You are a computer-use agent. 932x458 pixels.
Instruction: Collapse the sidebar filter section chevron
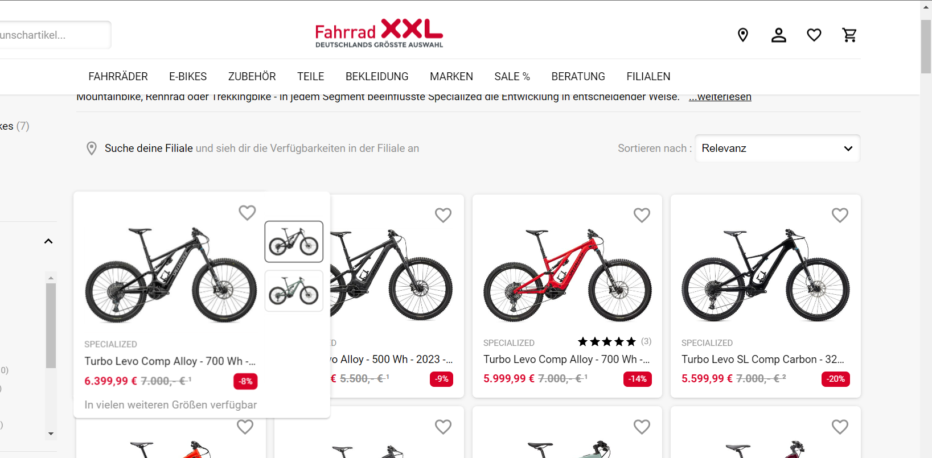coord(48,241)
